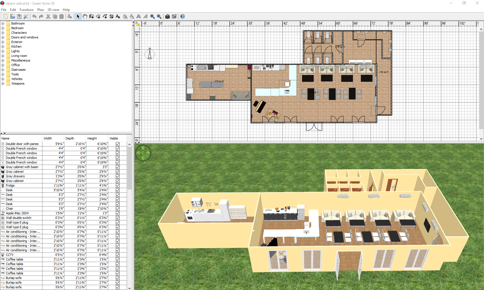Open the 3D view menu
Viewport: 484px width, 290px height.
click(53, 10)
